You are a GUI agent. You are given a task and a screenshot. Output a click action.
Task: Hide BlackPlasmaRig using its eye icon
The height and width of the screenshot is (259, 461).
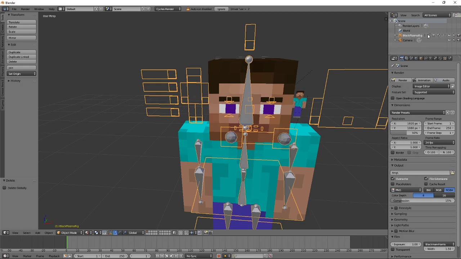449,35
